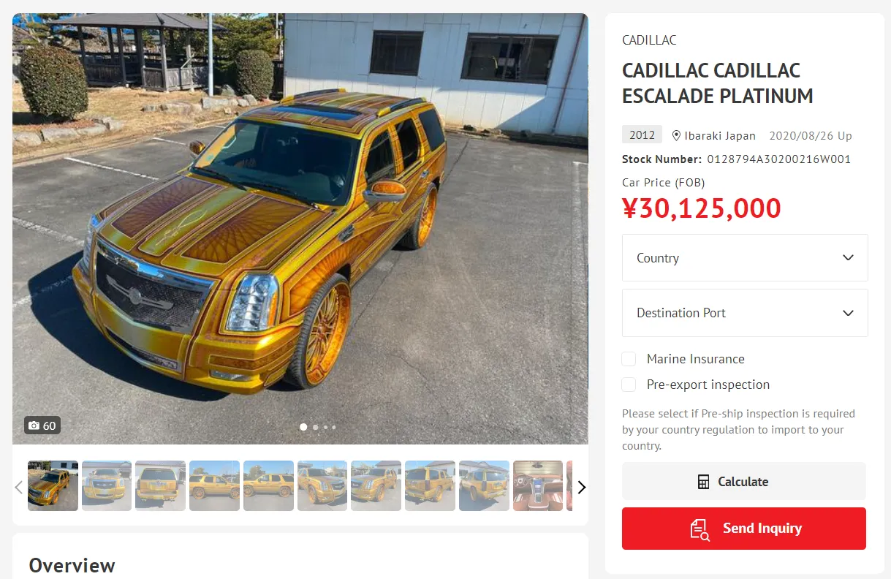Image resolution: width=891 pixels, height=579 pixels.
Task: Click the camera icon showing 60 photos
Action: (x=34, y=425)
